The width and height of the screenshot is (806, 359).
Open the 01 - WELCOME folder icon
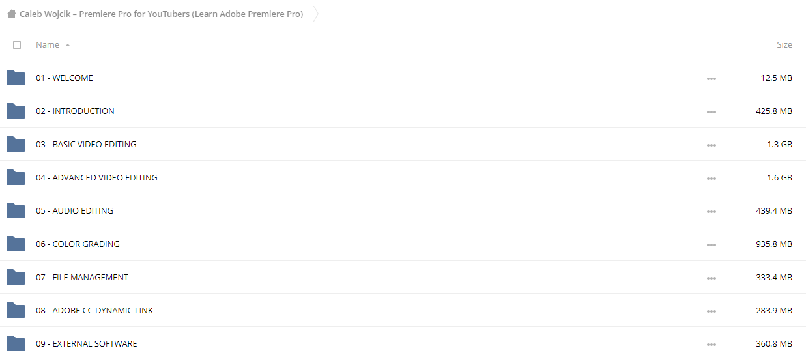tap(16, 78)
